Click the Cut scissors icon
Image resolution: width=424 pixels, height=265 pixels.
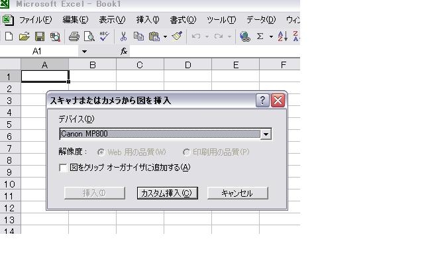(x=123, y=36)
